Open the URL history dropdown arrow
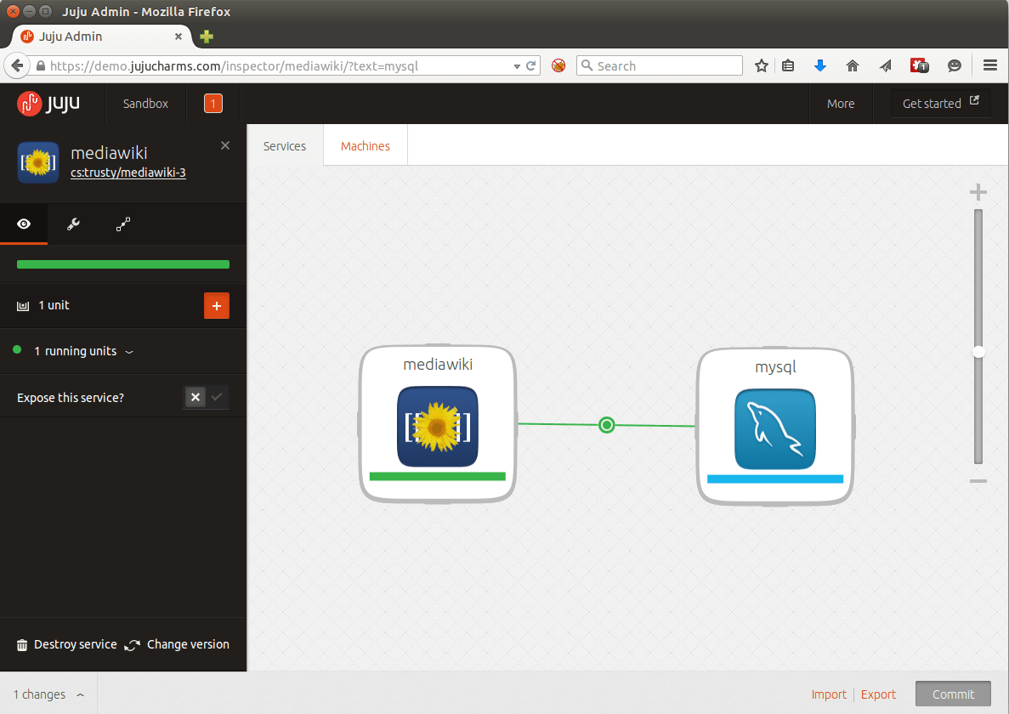This screenshot has height=714, width=1009. click(x=517, y=66)
